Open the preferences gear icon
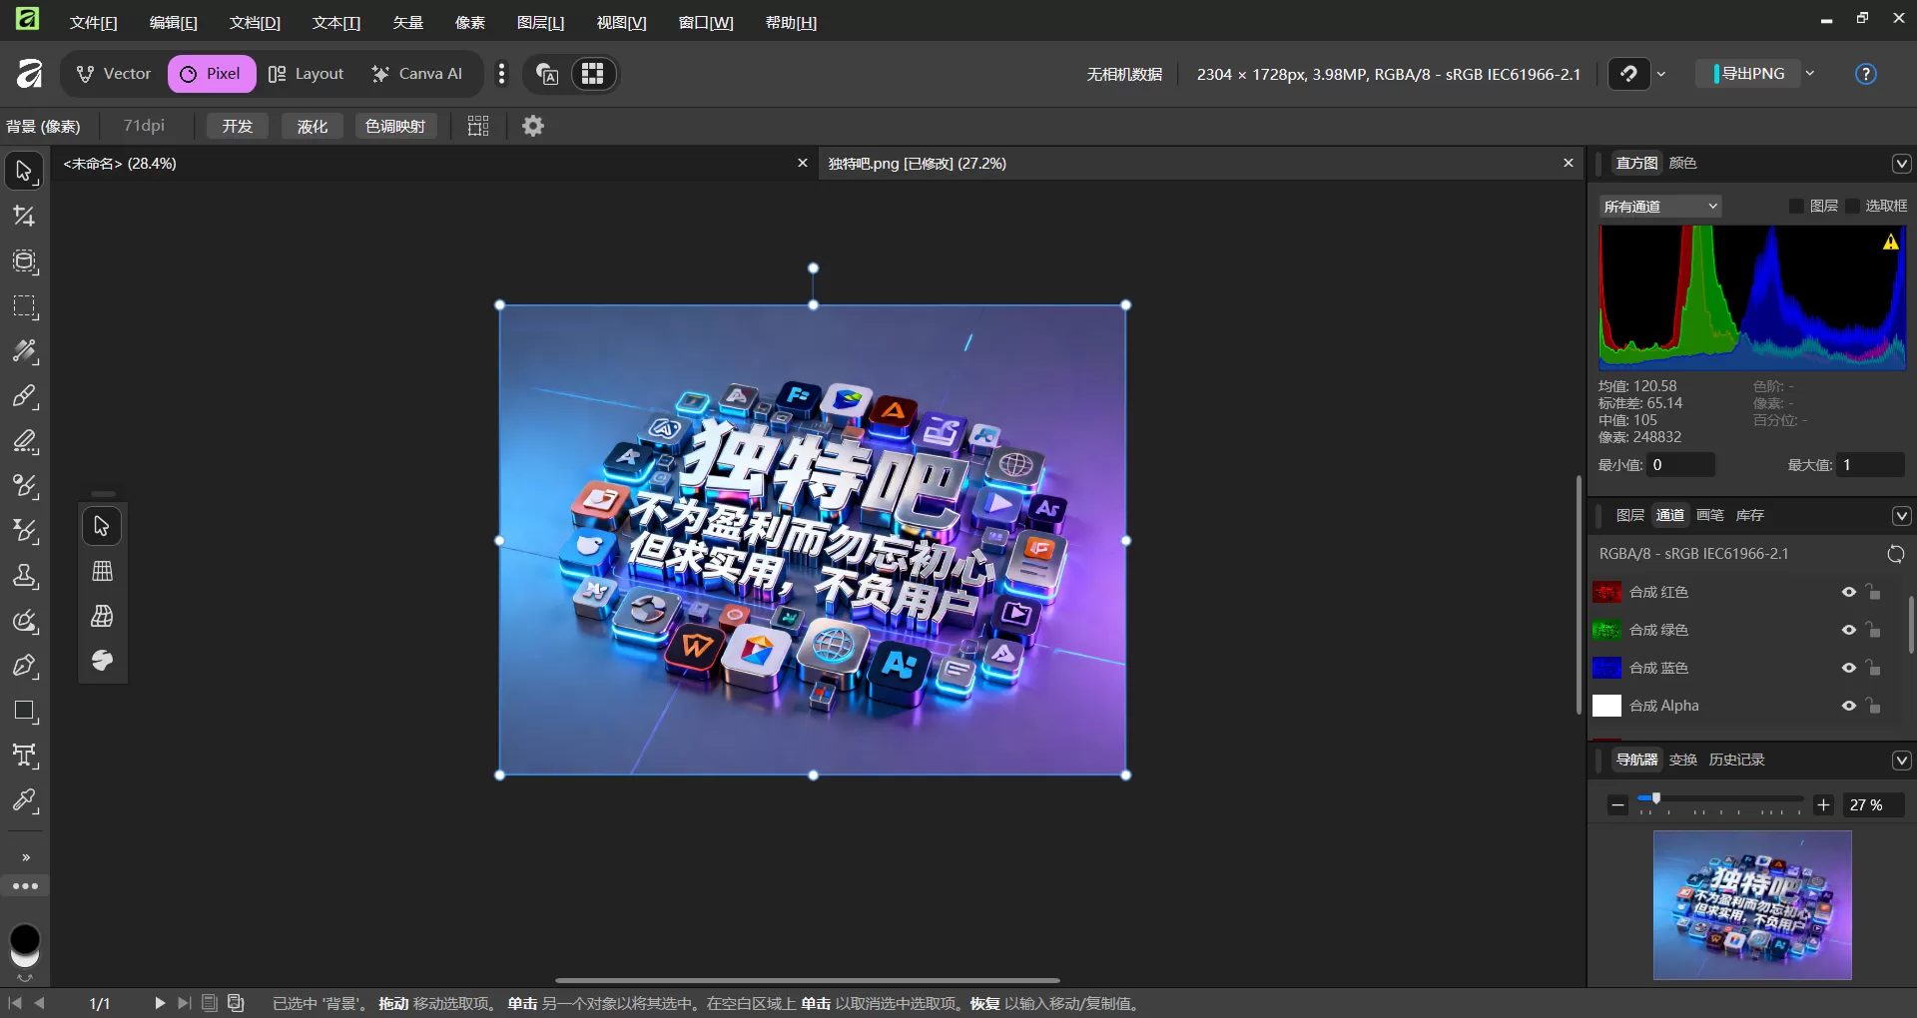This screenshot has height=1018, width=1917. click(532, 125)
